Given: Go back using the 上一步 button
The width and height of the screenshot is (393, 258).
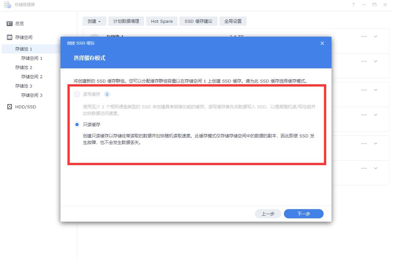Looking at the screenshot, I should pos(268,214).
